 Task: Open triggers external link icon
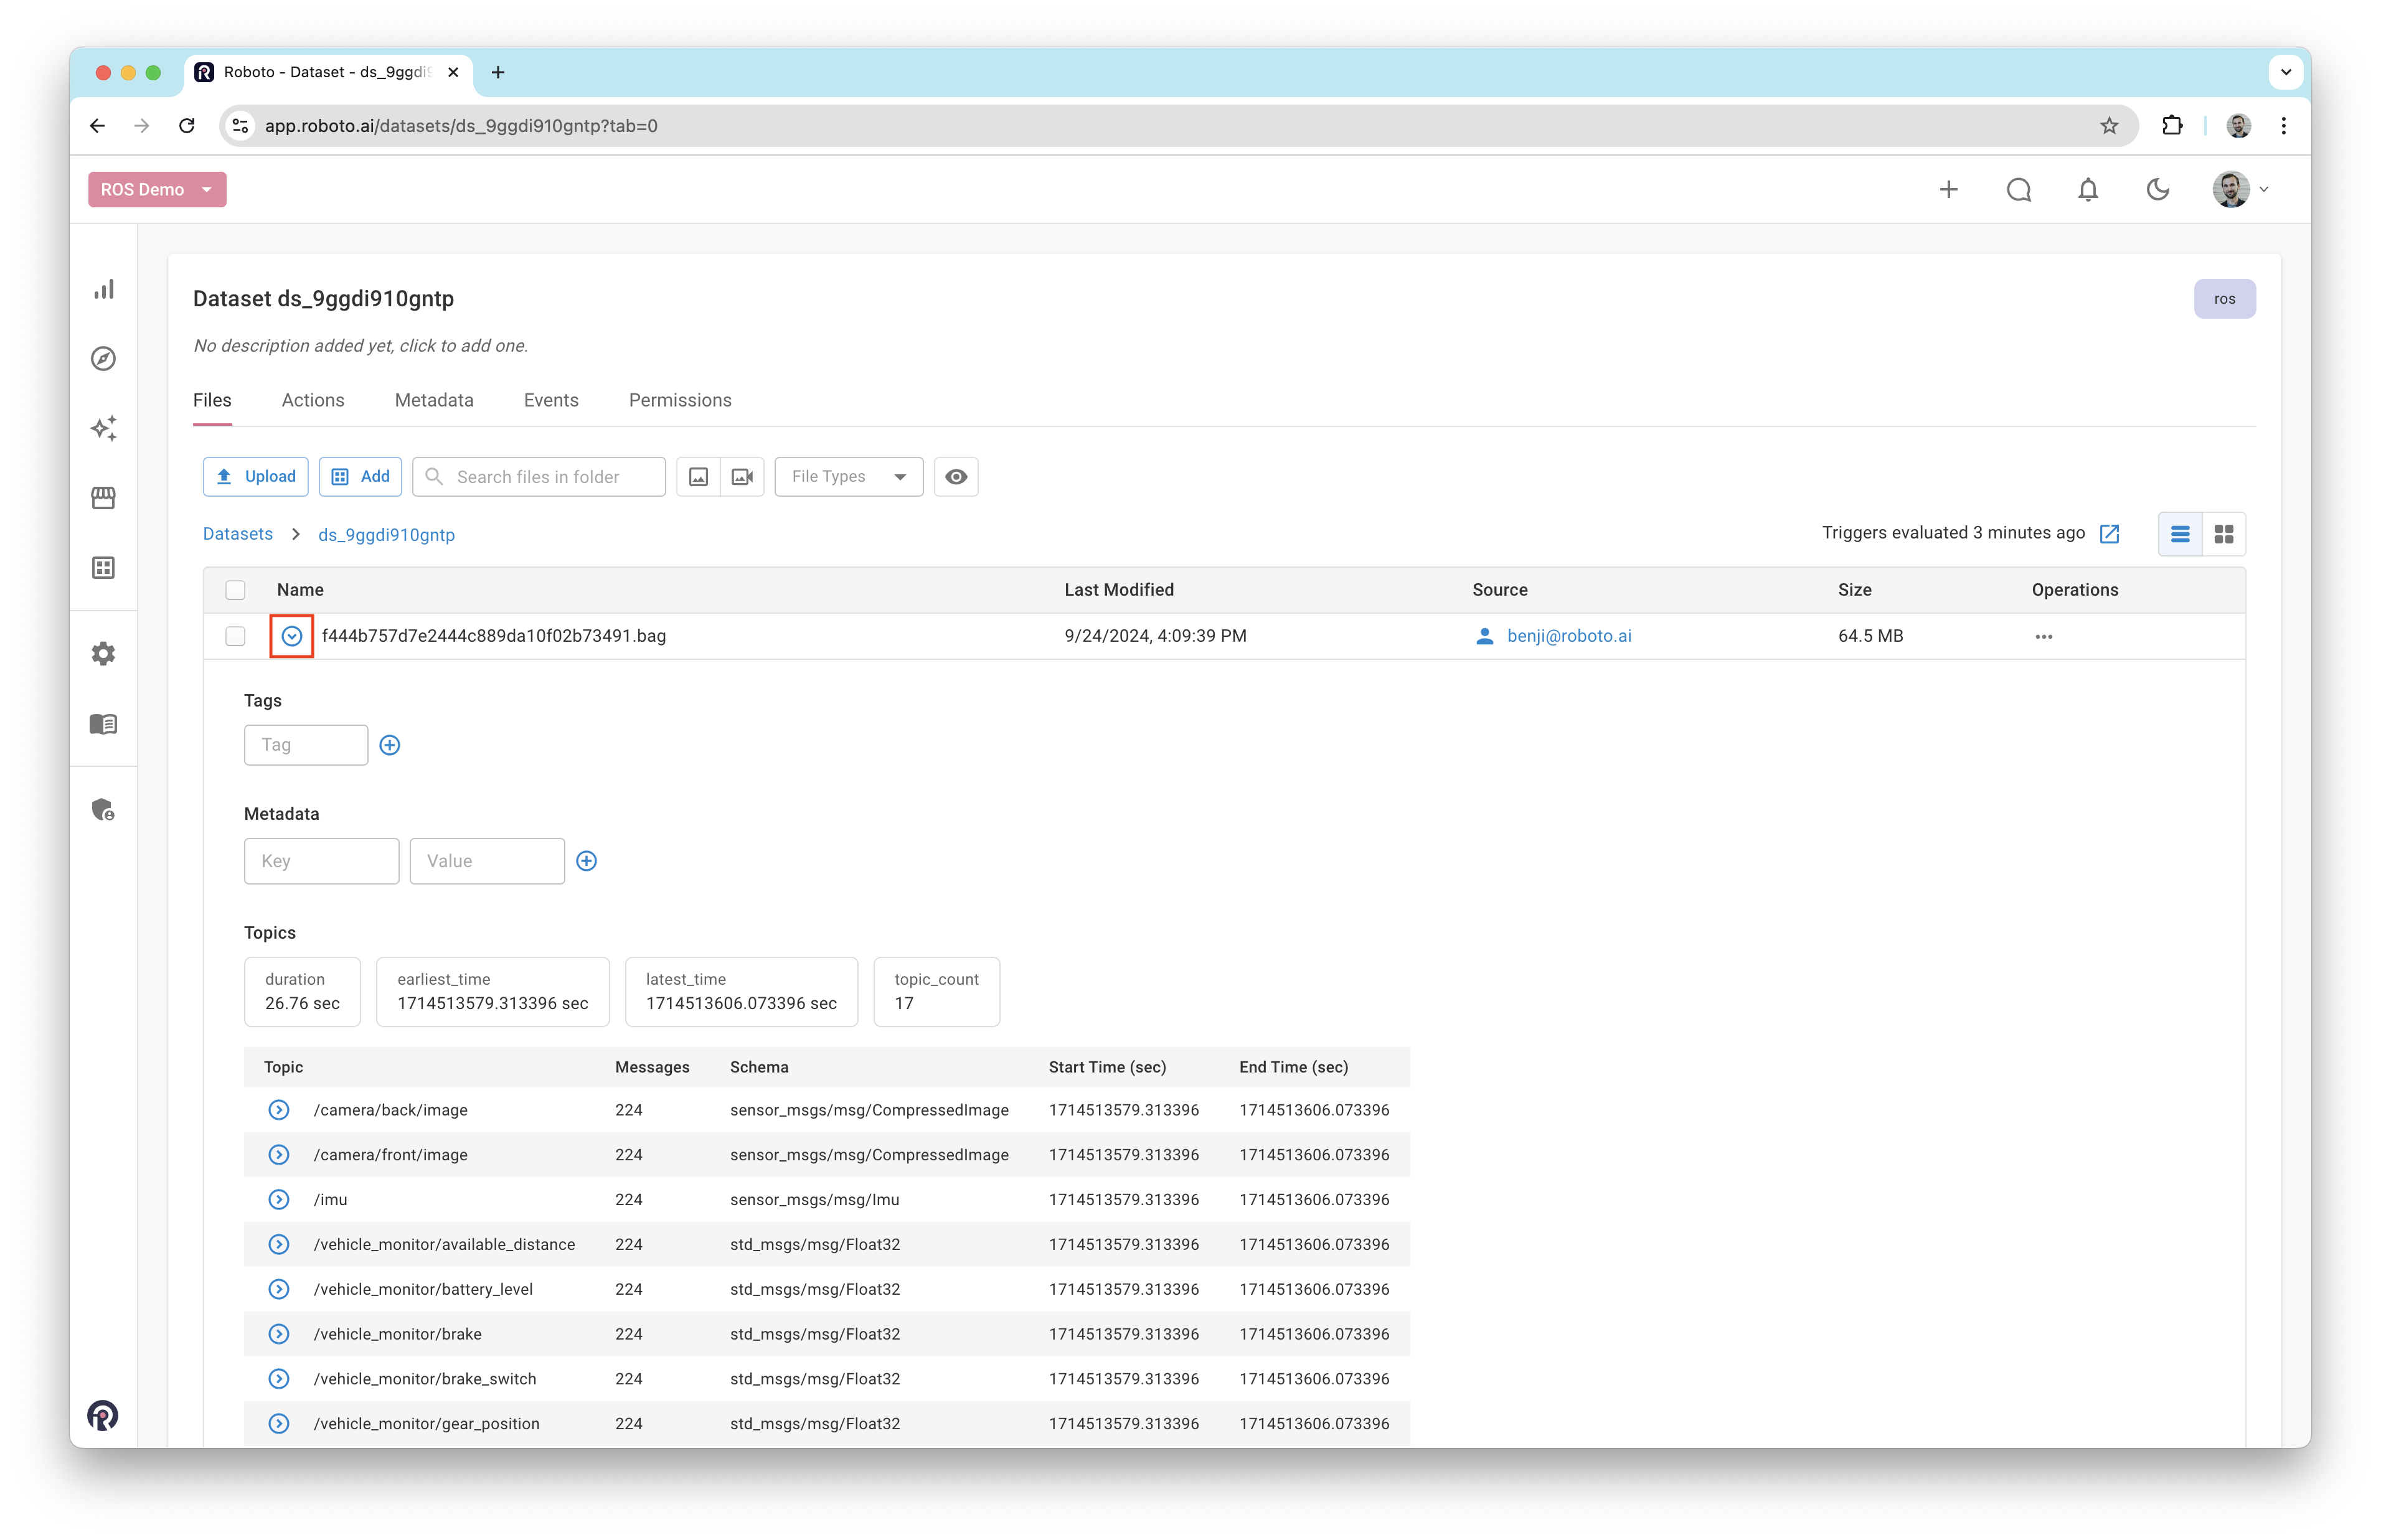click(x=2110, y=534)
